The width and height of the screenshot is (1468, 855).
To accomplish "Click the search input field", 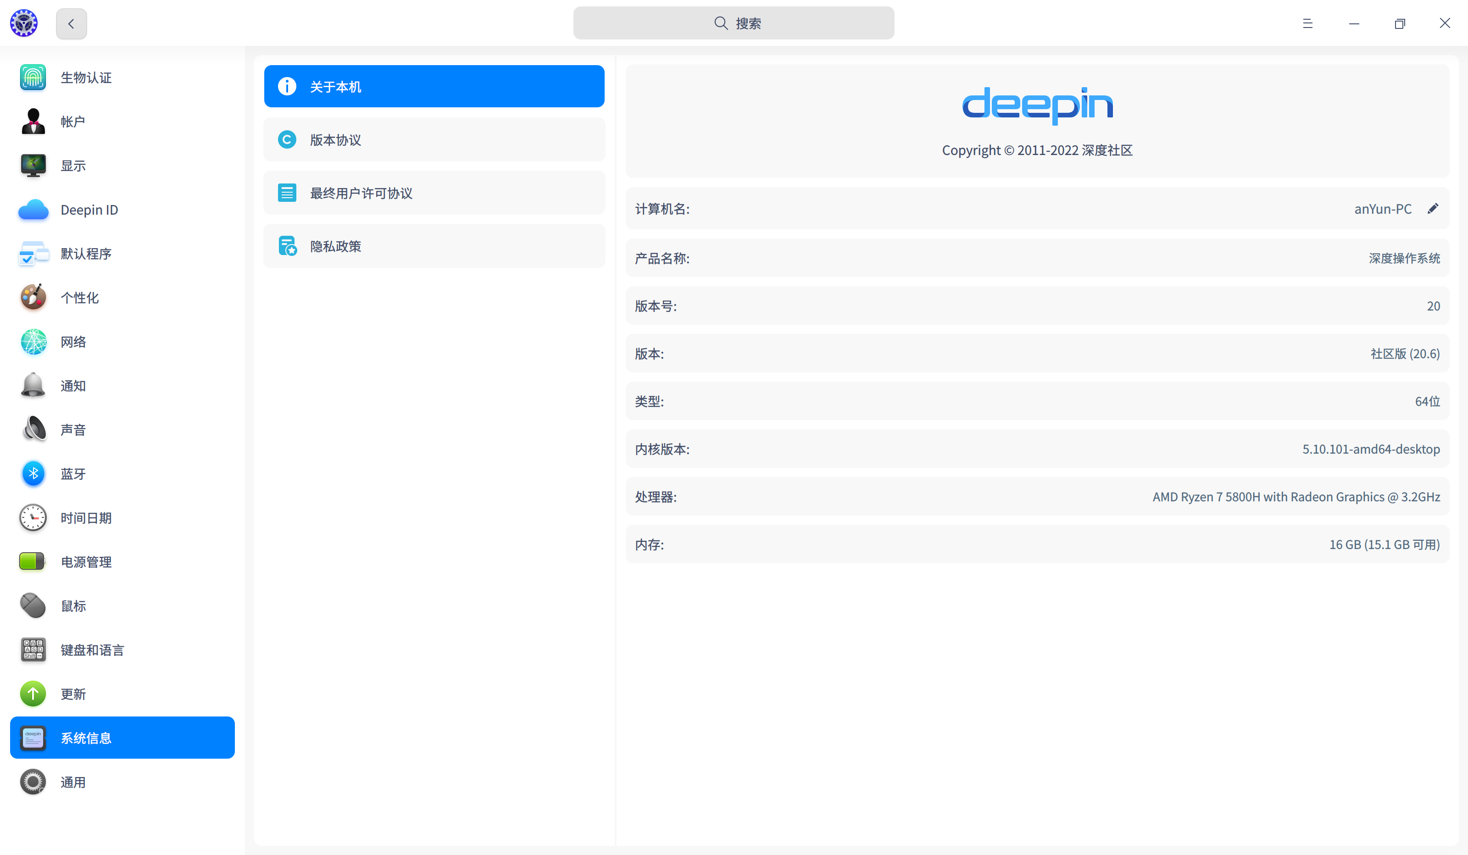I will [x=734, y=23].
